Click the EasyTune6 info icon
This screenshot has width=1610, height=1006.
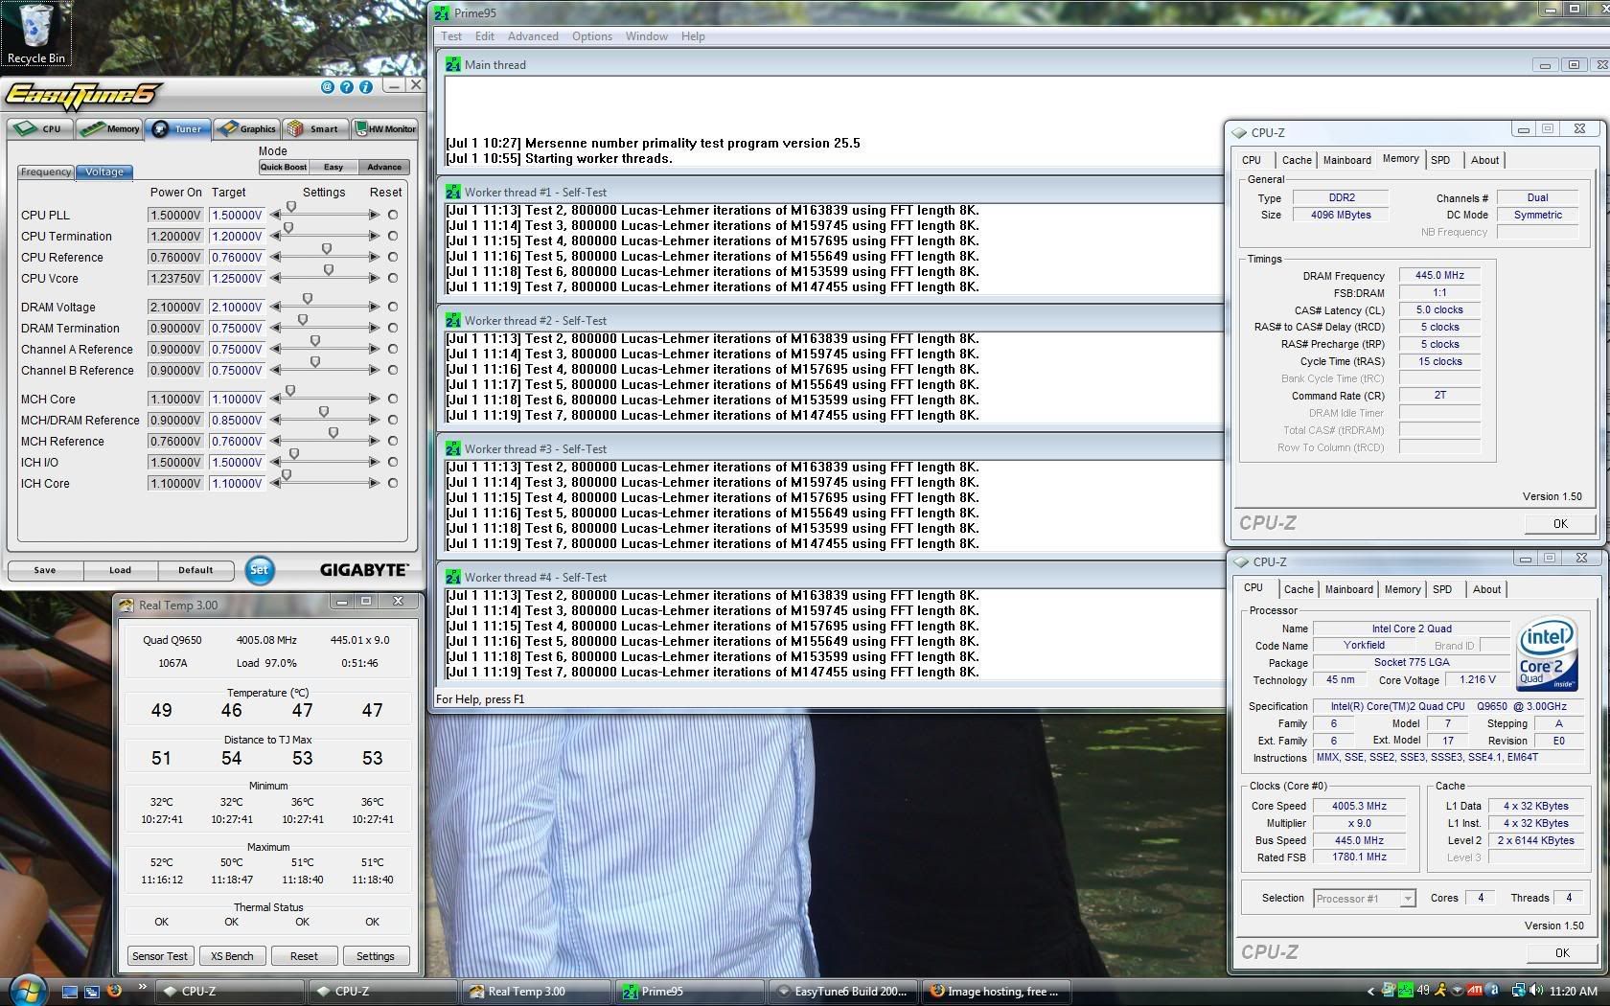point(365,87)
